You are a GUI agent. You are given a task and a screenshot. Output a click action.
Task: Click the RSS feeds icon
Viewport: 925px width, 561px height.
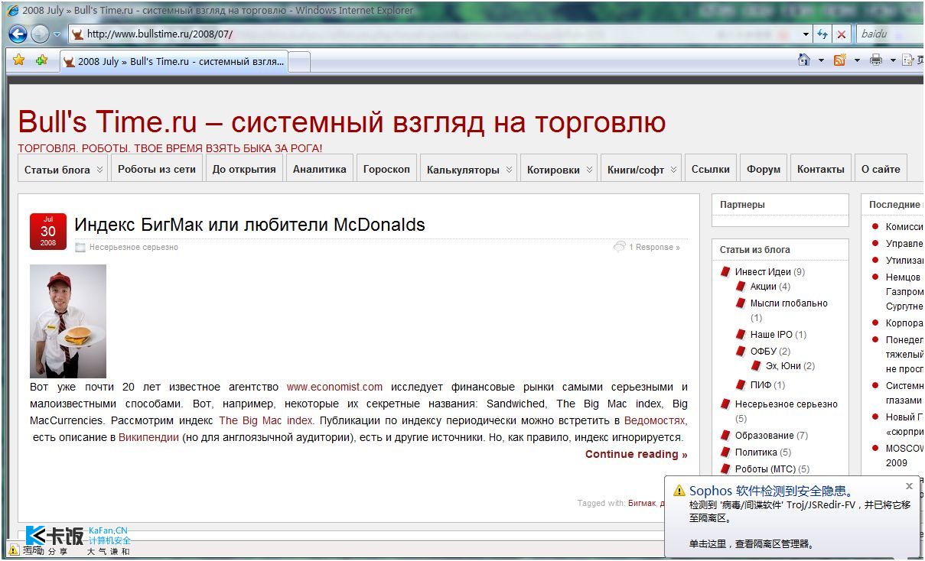(x=839, y=60)
